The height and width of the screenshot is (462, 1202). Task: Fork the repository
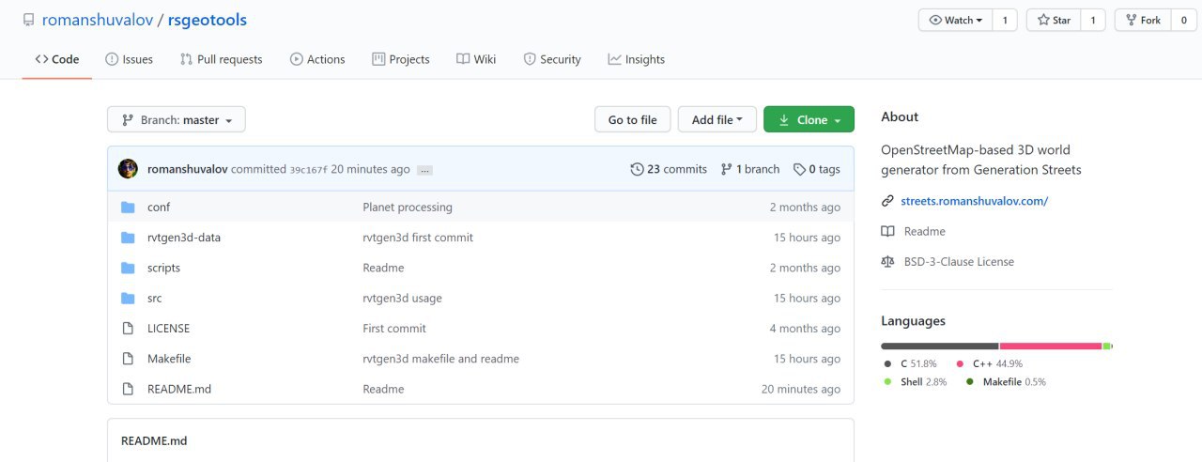(x=1142, y=20)
